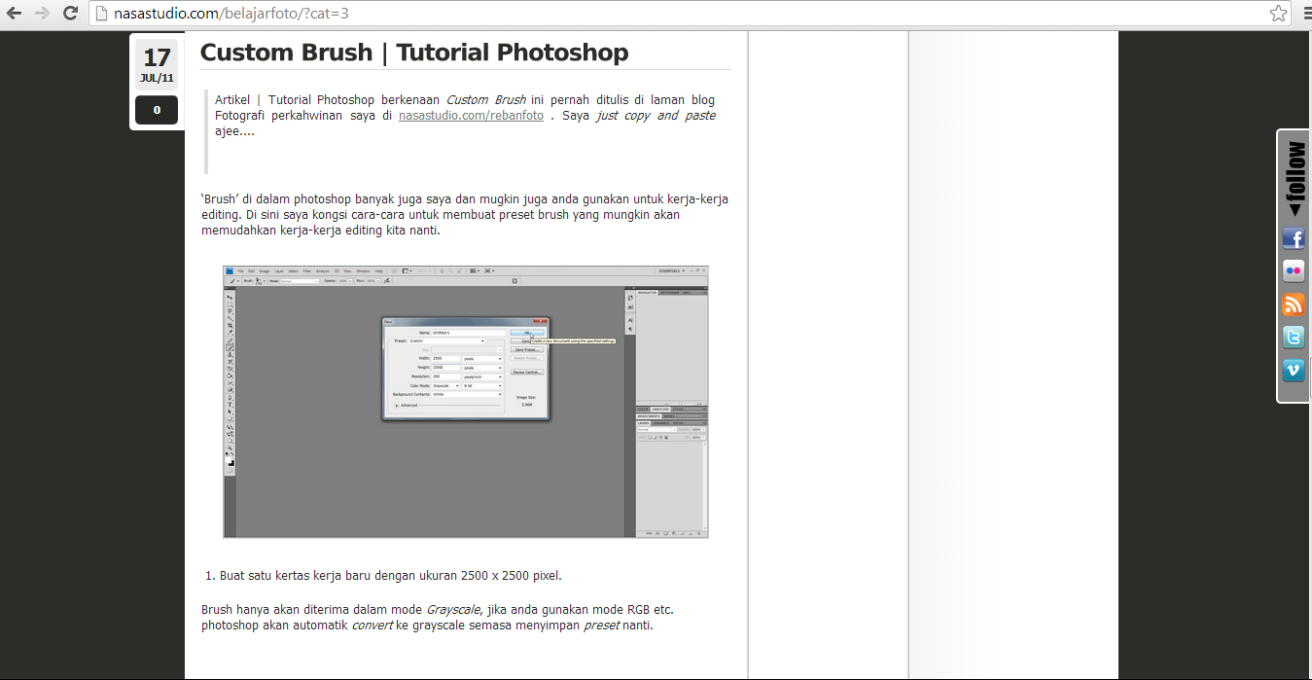Open the Vimeo follow icon
The width and height of the screenshot is (1312, 680).
tap(1293, 370)
